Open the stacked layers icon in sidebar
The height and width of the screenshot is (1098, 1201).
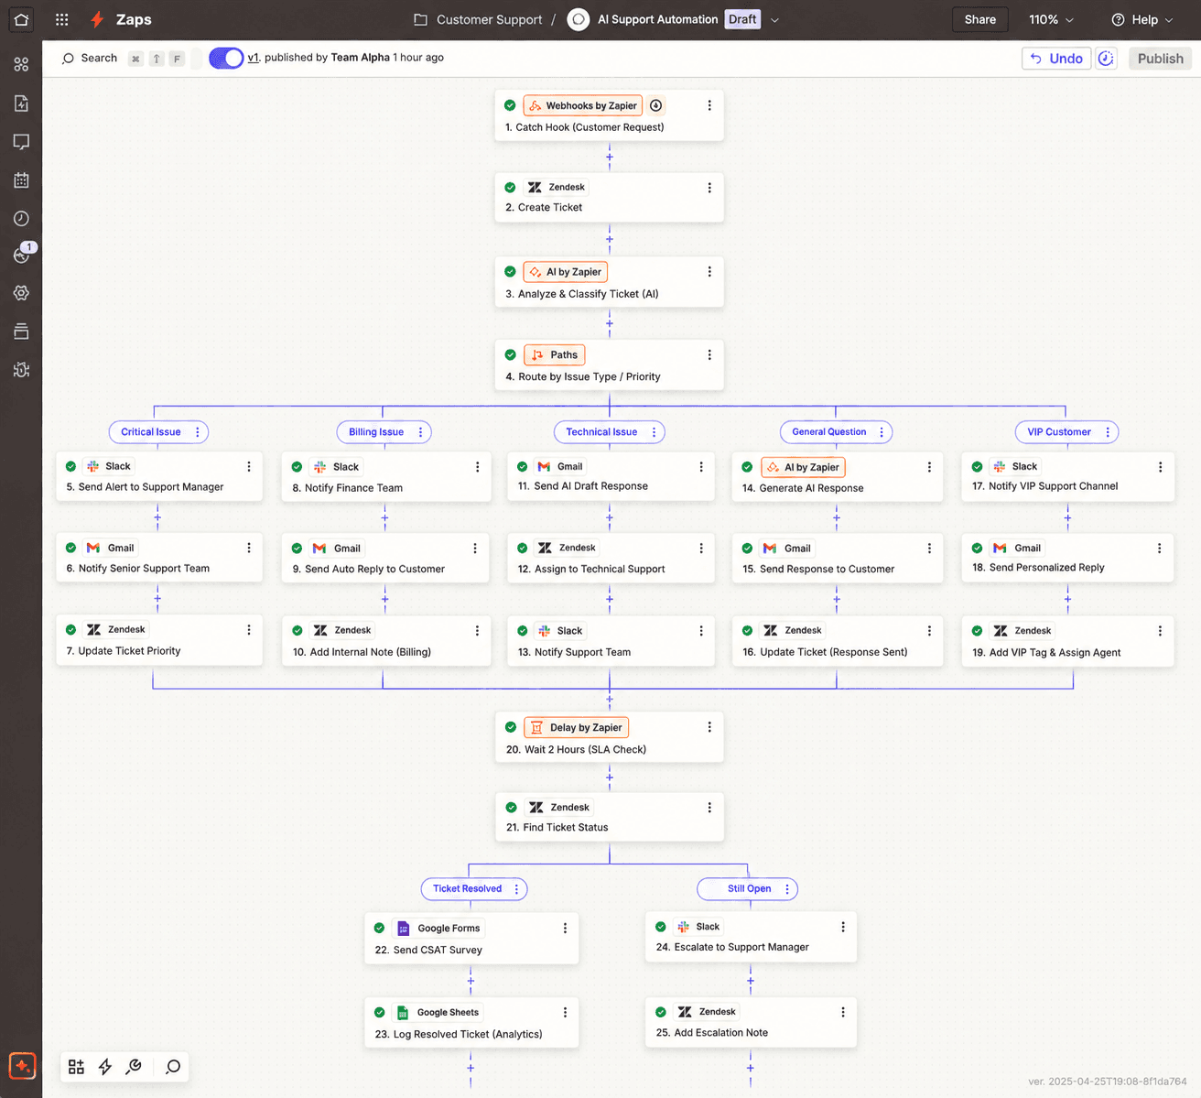[21, 332]
